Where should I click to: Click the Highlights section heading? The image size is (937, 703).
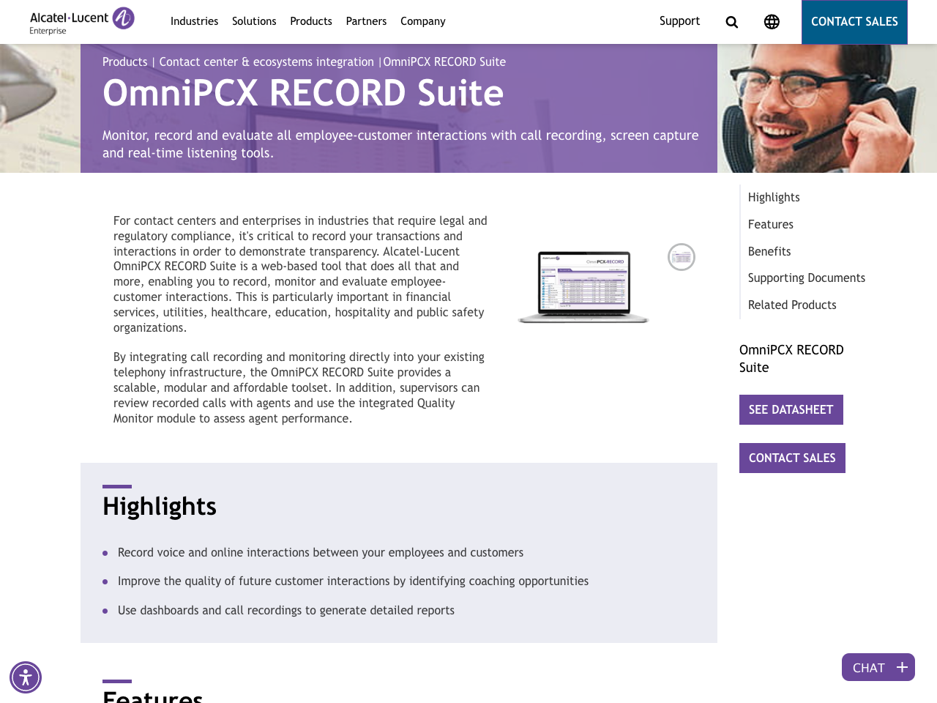pos(160,506)
